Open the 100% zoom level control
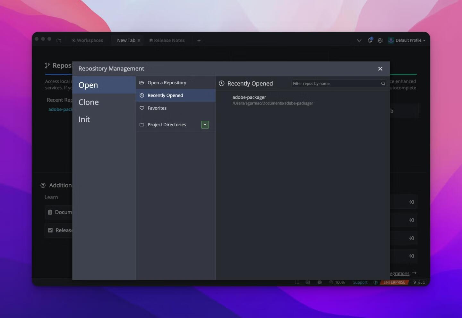The height and width of the screenshot is (318, 462). click(x=337, y=282)
